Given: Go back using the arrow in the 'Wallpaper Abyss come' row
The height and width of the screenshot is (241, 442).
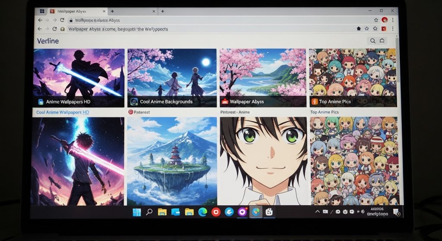Looking at the screenshot, I should click(40, 29).
